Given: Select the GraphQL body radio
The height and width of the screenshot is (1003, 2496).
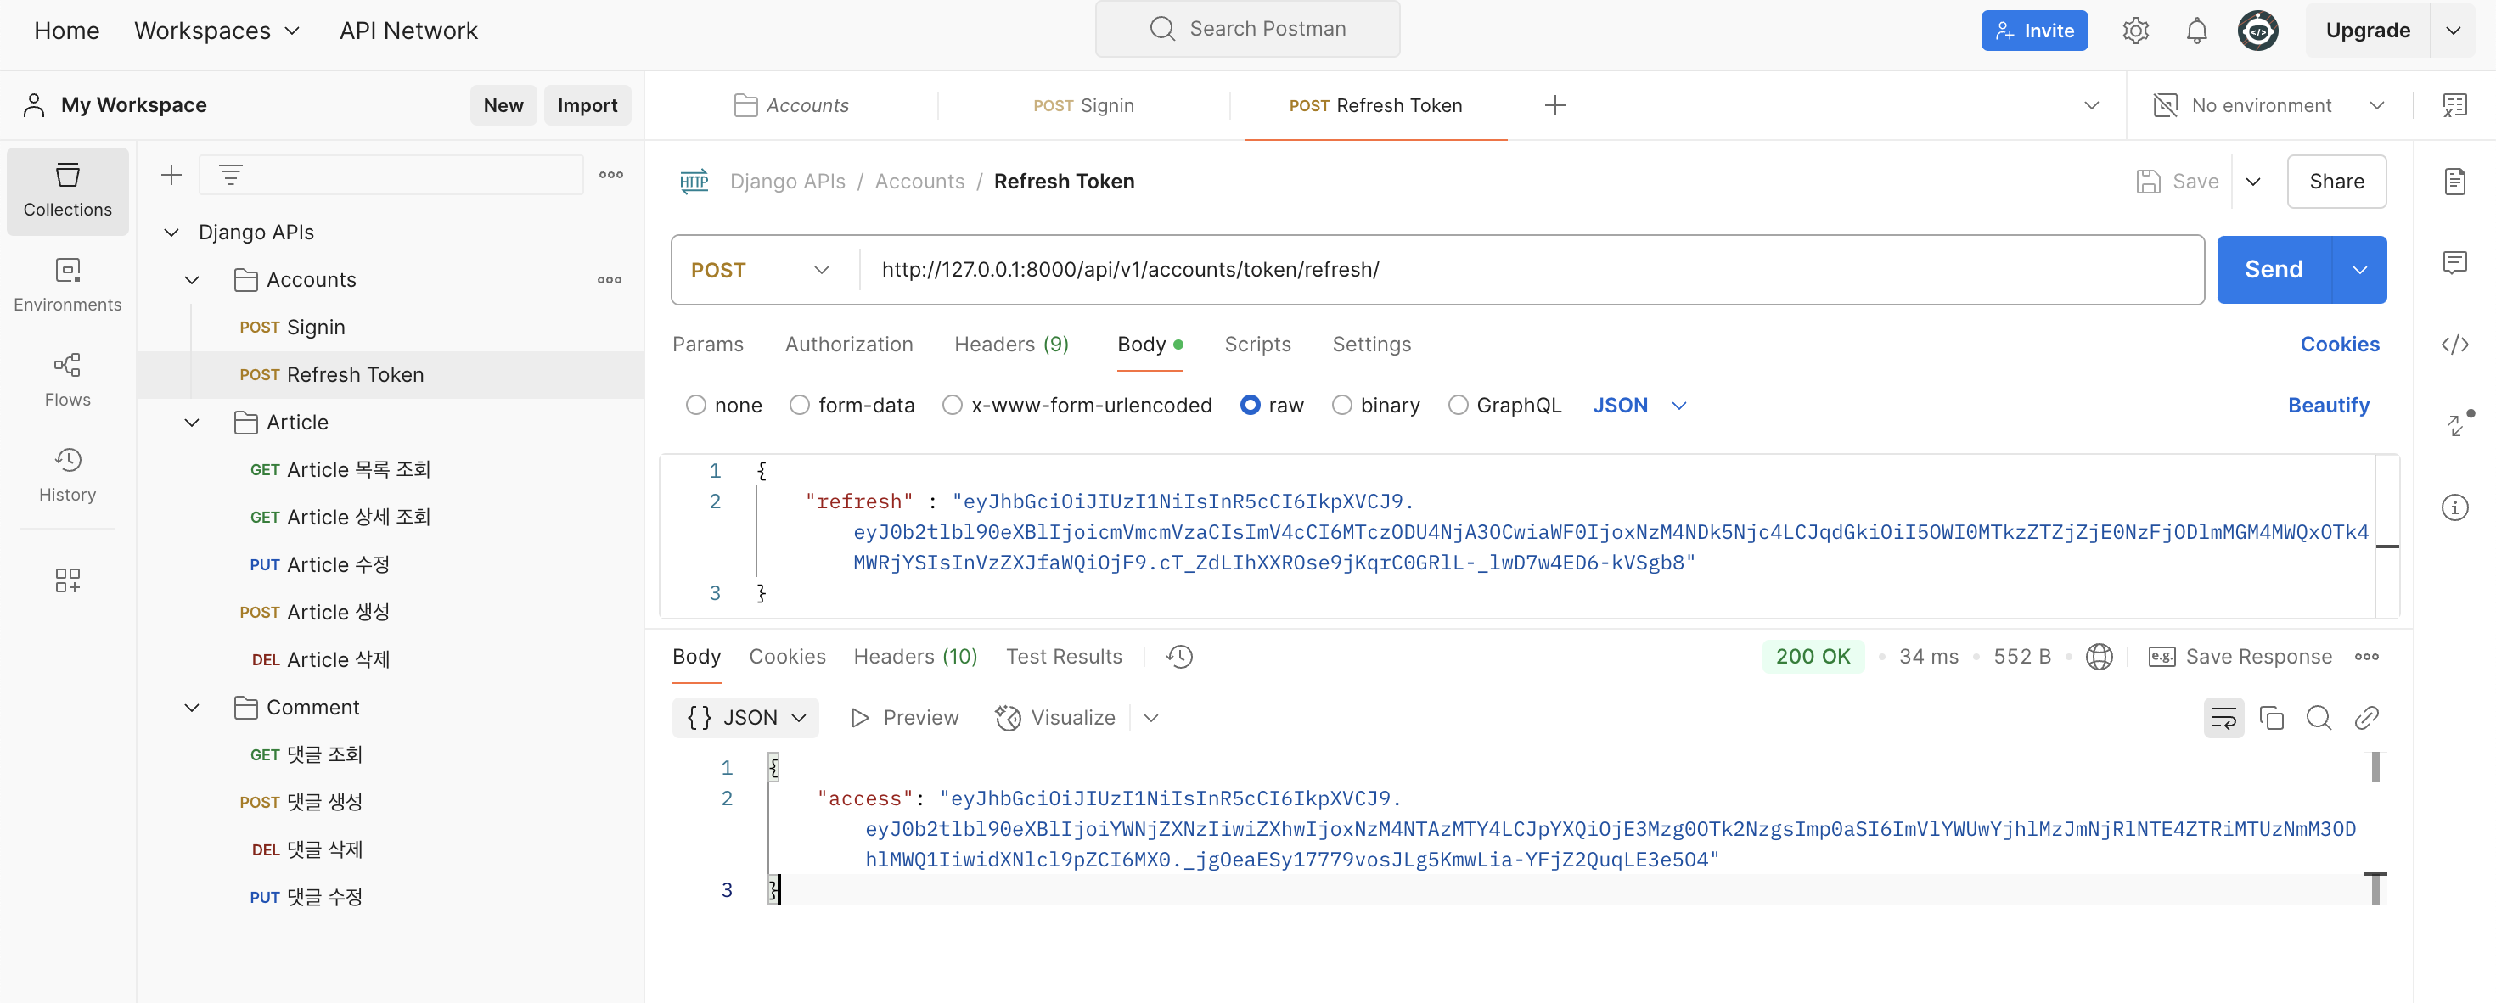Looking at the screenshot, I should (x=1458, y=405).
